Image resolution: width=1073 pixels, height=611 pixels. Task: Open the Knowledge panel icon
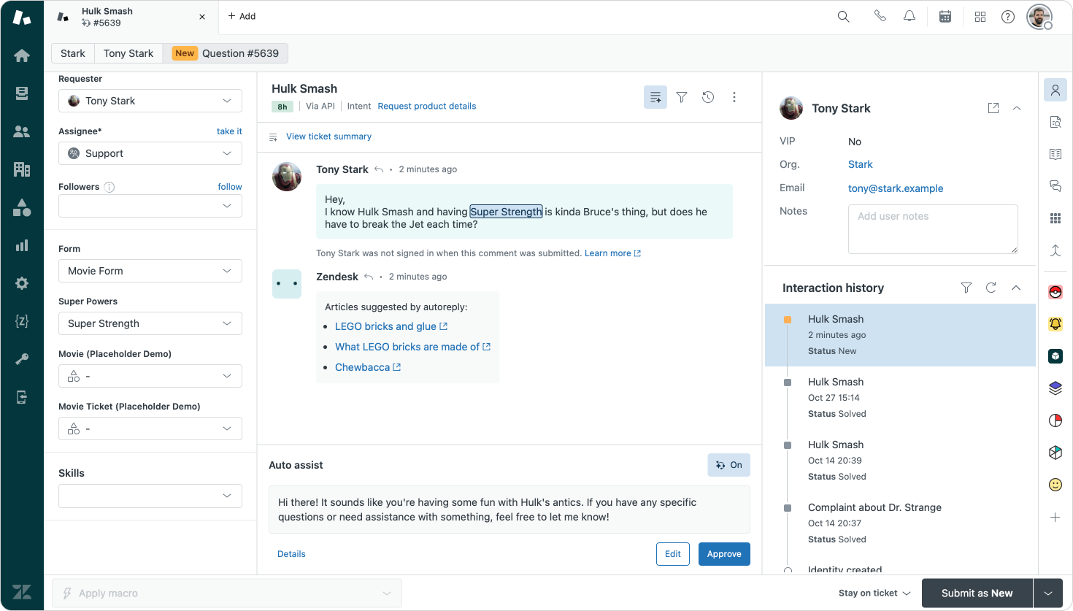point(1055,154)
